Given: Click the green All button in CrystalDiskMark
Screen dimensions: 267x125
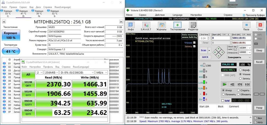Looking at the screenshot, I should [28, 74].
